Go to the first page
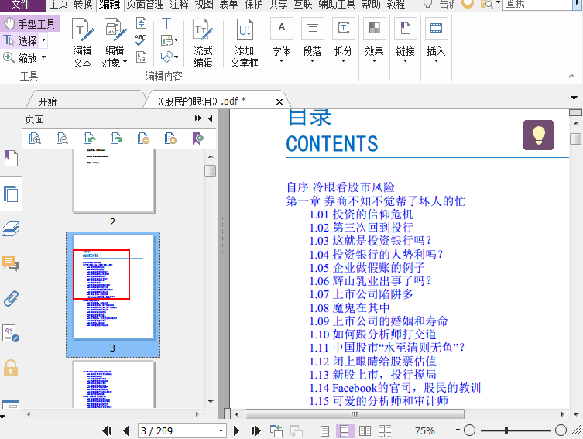 pos(107,430)
